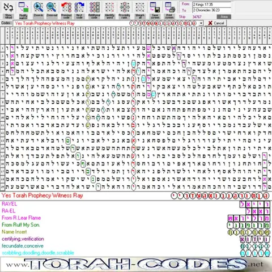Activate the Identify word tool
272x272 pixels.
coord(110,10)
